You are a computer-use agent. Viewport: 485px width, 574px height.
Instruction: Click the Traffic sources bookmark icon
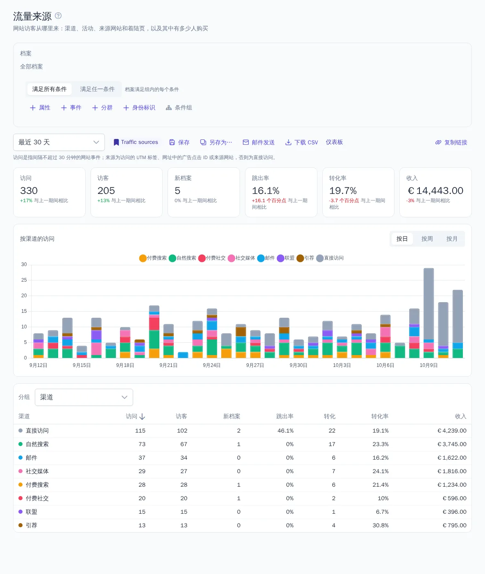click(116, 142)
